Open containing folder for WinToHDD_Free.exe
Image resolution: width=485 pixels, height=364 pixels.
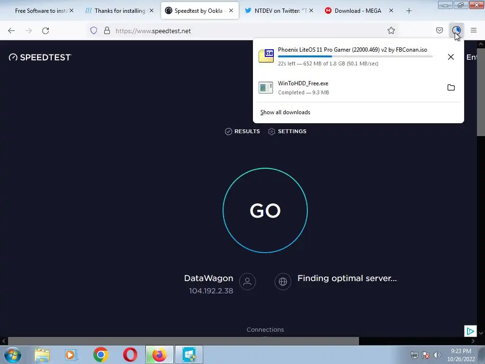click(451, 88)
